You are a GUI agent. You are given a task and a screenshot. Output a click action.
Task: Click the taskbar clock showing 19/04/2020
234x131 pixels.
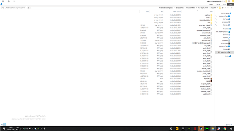point(11,129)
